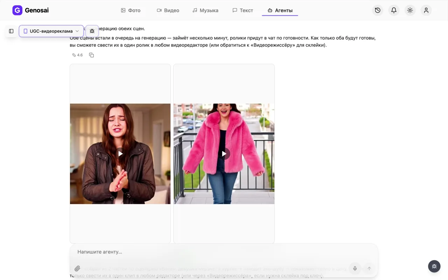448x280 pixels.
Task: Toggle the sidebar panel icon
Action: tap(11, 31)
